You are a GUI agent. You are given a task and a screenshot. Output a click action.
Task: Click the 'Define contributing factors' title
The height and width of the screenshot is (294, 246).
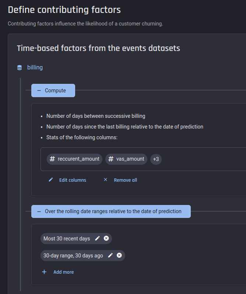[64, 10]
